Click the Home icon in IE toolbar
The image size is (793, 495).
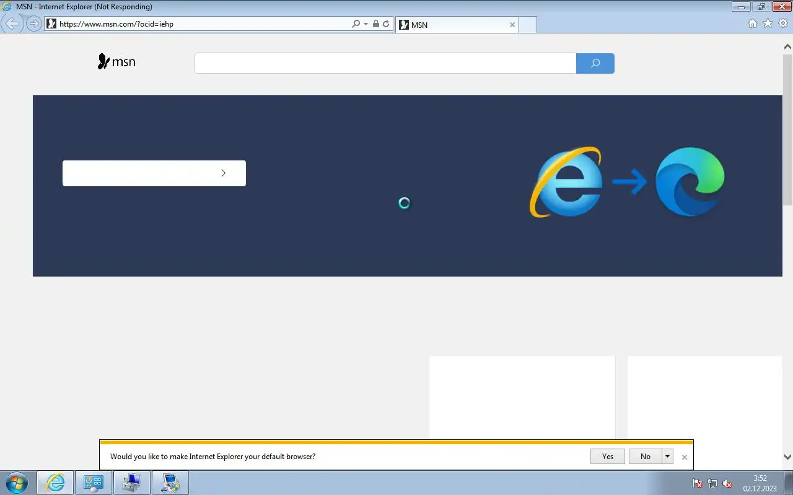(x=753, y=24)
